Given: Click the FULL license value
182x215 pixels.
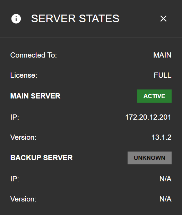Looking at the screenshot, I should click(x=163, y=75).
